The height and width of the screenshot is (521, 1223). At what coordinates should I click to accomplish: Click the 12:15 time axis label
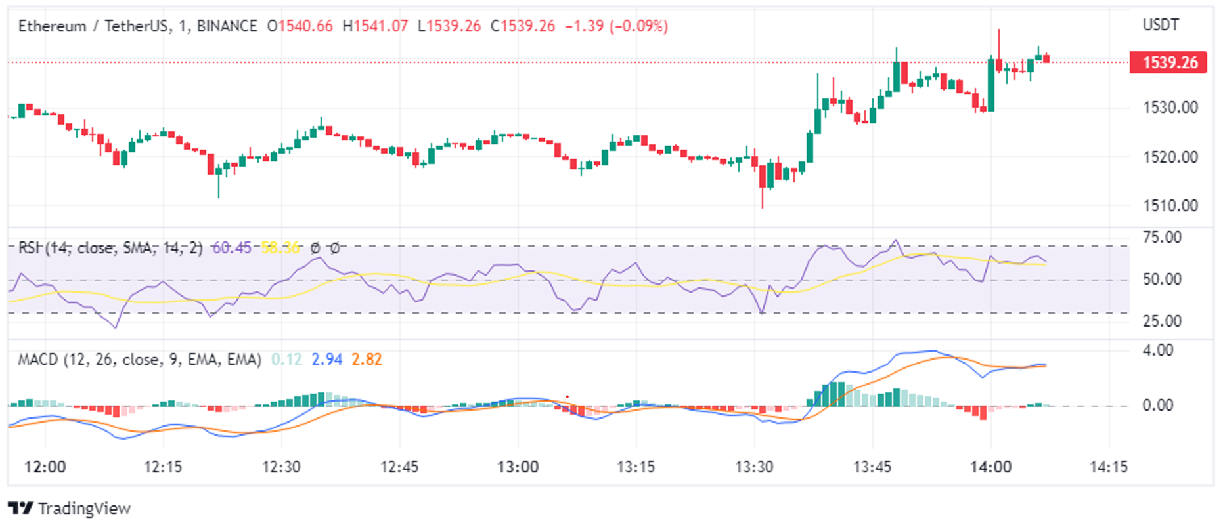click(x=163, y=467)
